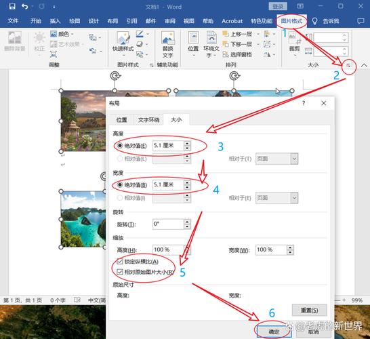This screenshot has width=370, height=339.
Task: Toggle the 相对原始图片大小(R) checkbox
Action: pos(120,272)
